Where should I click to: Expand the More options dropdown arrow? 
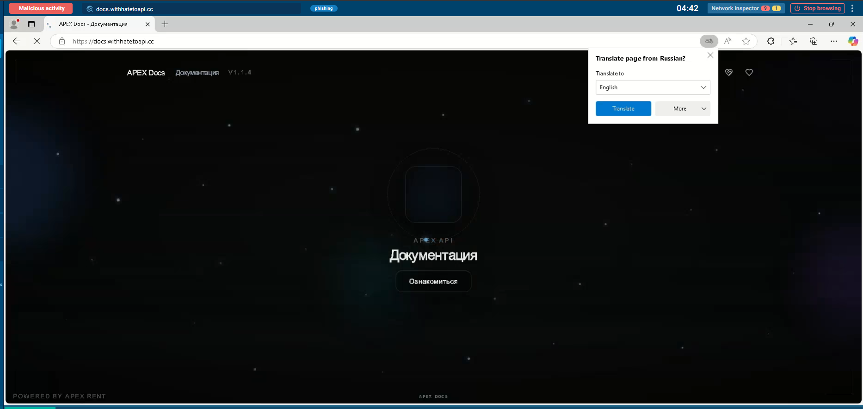point(704,109)
